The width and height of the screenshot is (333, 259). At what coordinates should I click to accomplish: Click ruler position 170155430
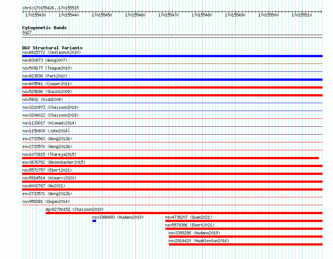[x=36, y=15]
